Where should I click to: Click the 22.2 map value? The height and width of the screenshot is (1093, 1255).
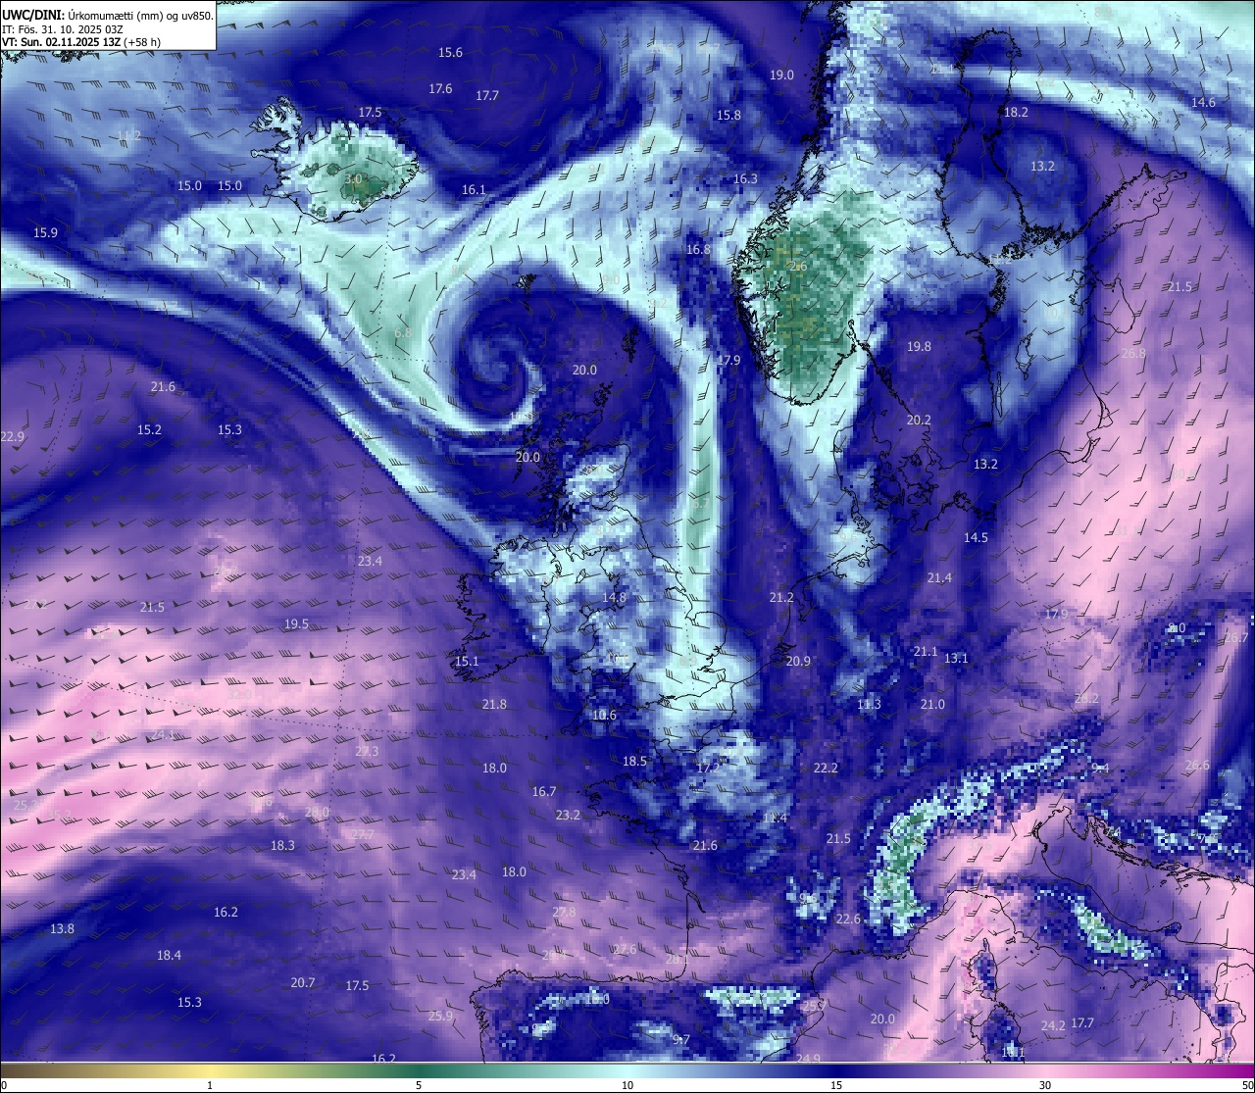point(826,769)
